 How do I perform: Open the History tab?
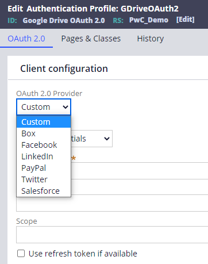151,39
